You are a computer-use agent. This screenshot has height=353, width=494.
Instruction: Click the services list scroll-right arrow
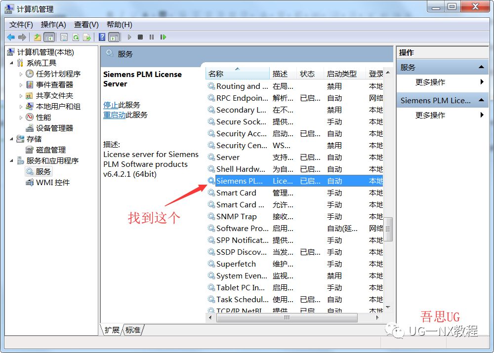coord(377,317)
